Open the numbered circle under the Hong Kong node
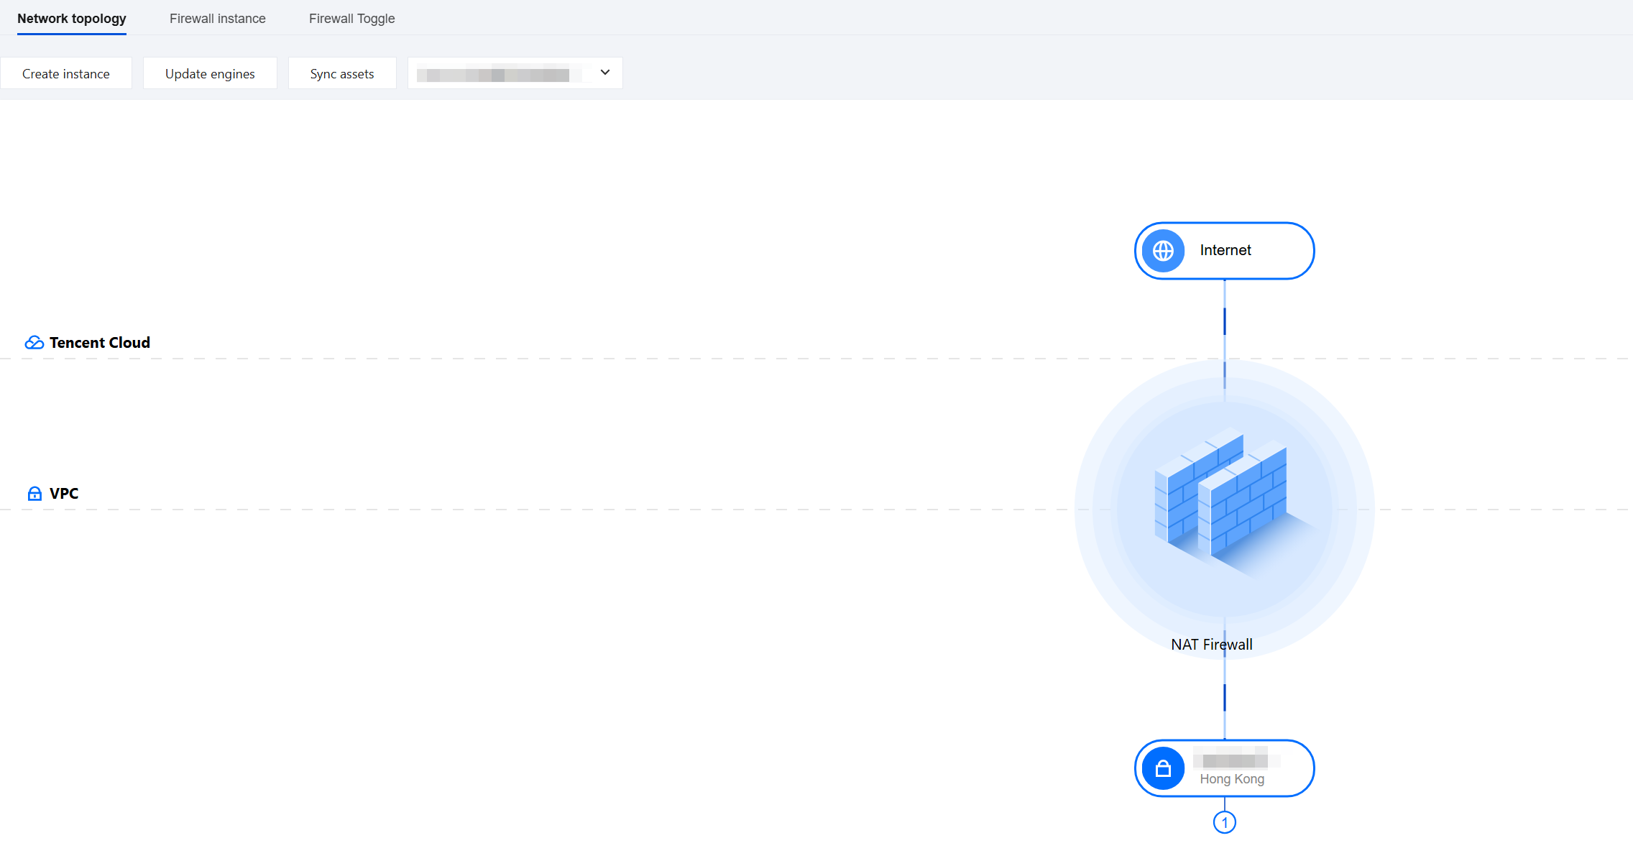 pos(1225,822)
